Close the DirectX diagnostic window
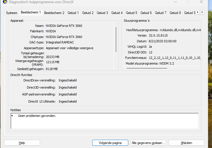Screen dimensions: 212x148 pos(201,2)
